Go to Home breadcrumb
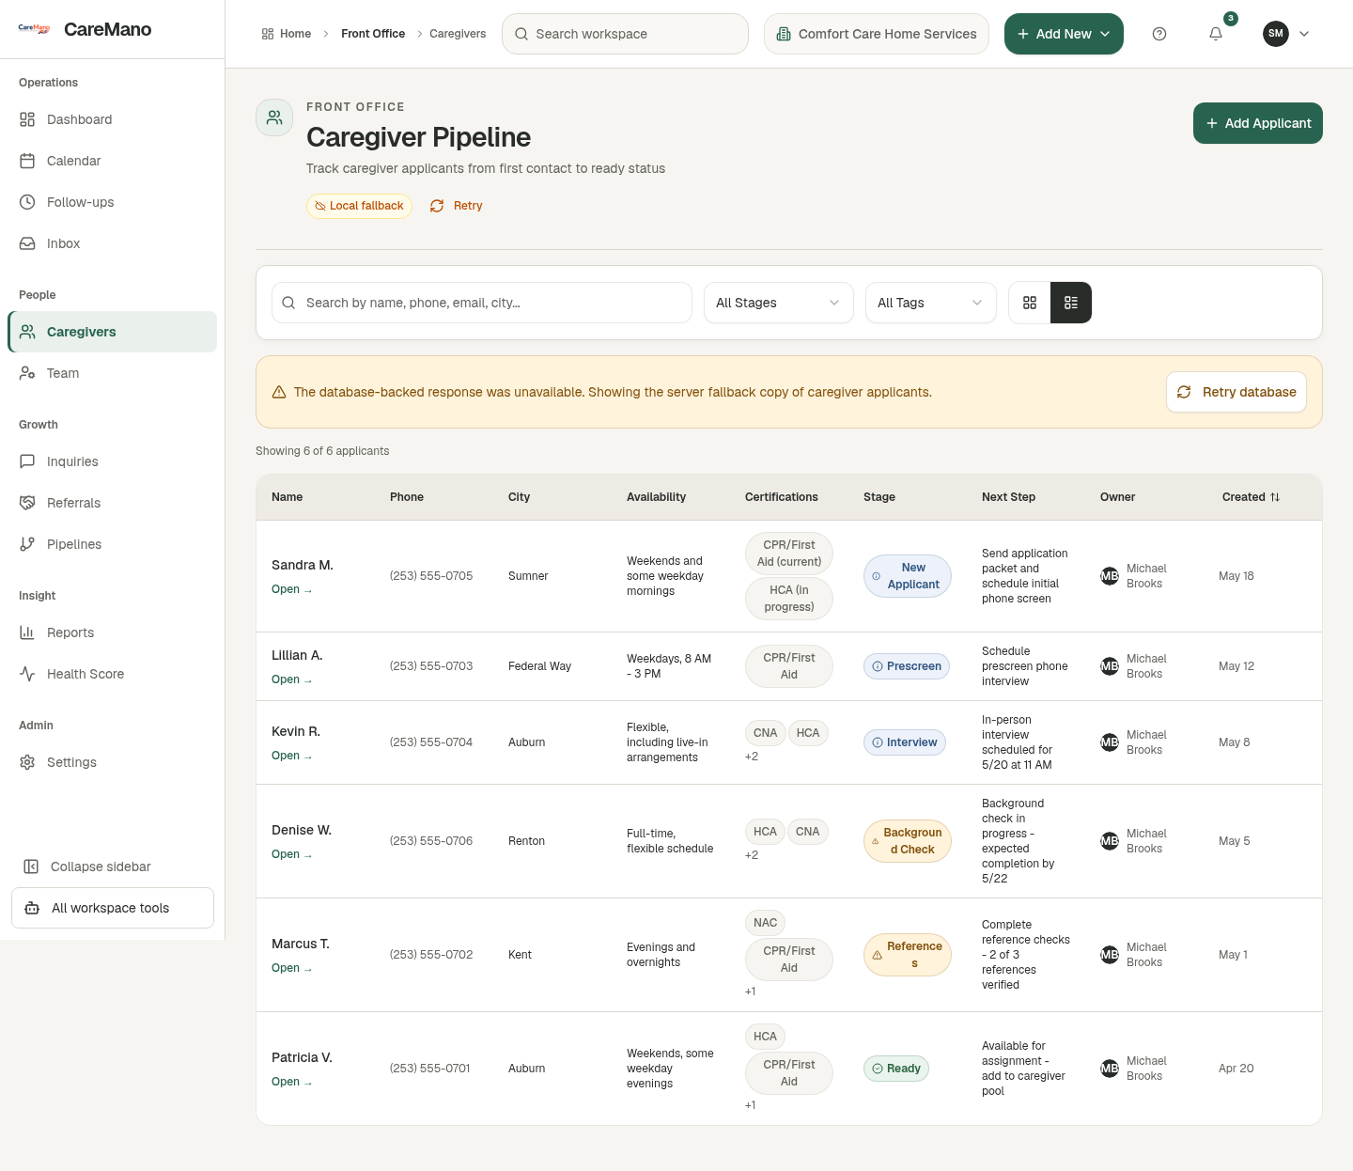This screenshot has height=1171, width=1353. [287, 34]
